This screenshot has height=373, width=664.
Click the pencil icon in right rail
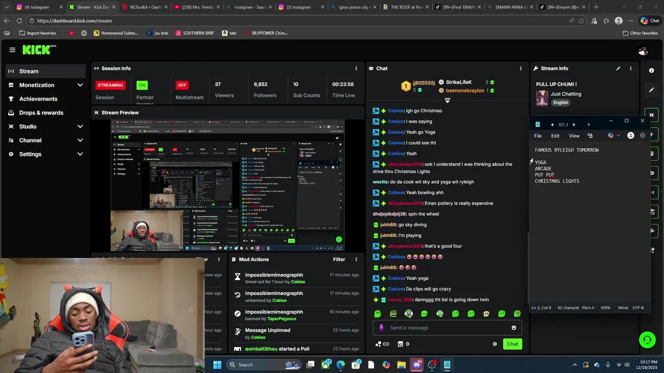point(652,90)
